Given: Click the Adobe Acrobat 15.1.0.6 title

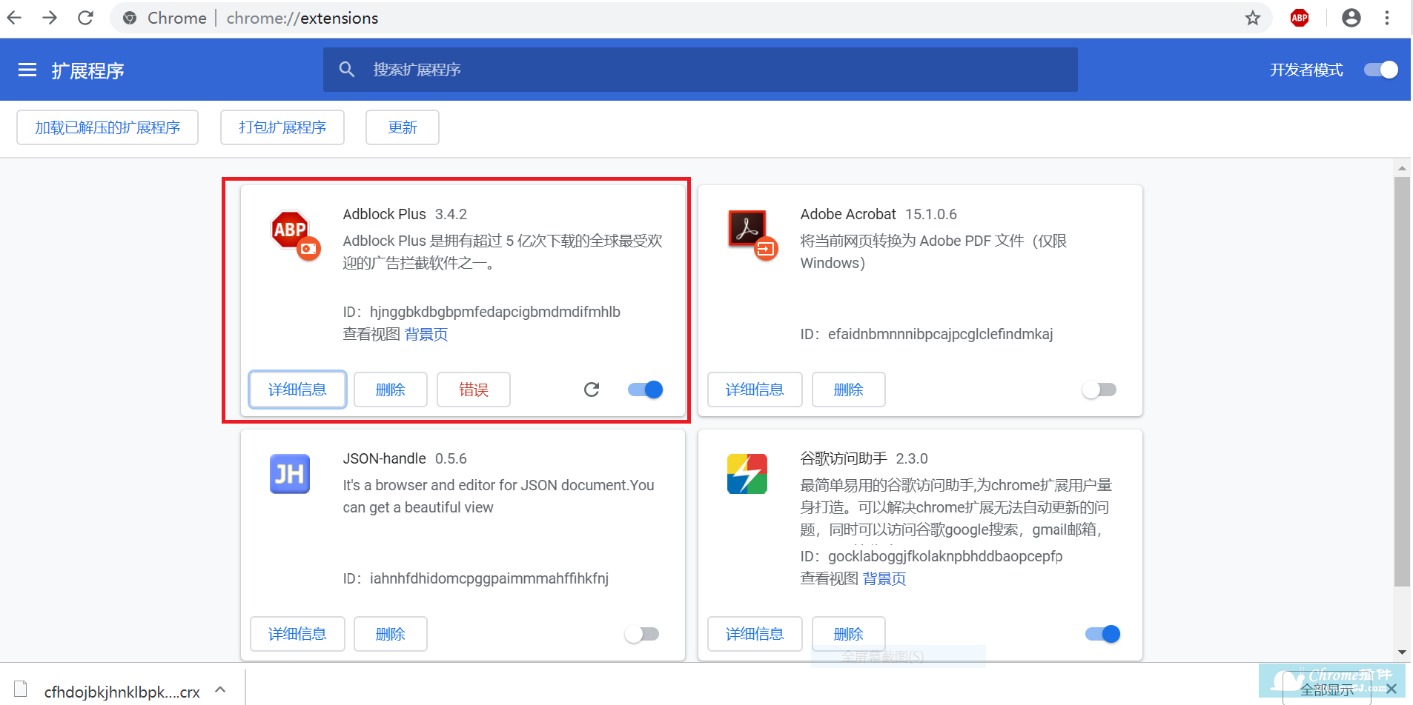Looking at the screenshot, I should (878, 214).
